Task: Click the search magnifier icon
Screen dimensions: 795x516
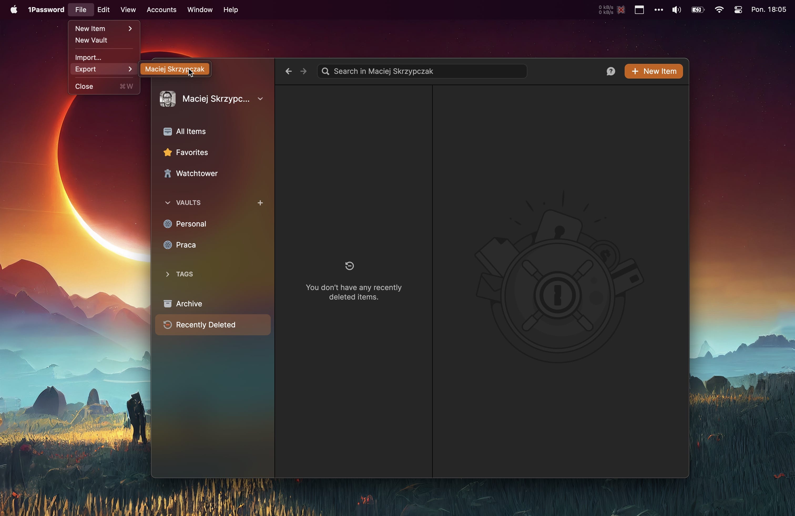Action: [x=326, y=71]
